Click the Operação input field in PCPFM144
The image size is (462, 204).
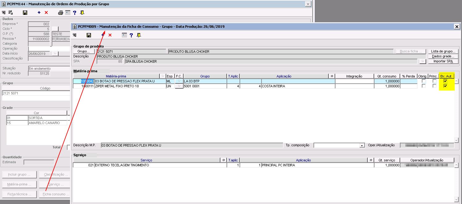pos(49,48)
